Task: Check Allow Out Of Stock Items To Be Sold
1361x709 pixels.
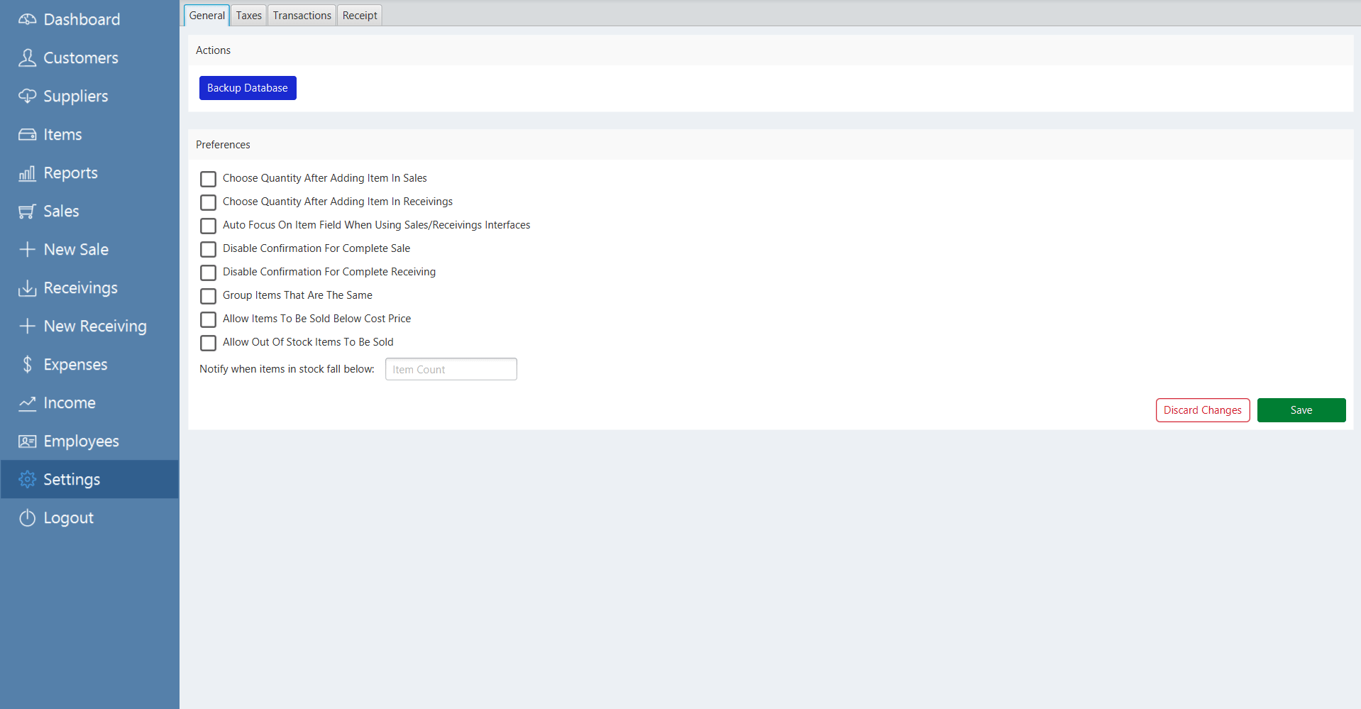Action: coord(208,343)
